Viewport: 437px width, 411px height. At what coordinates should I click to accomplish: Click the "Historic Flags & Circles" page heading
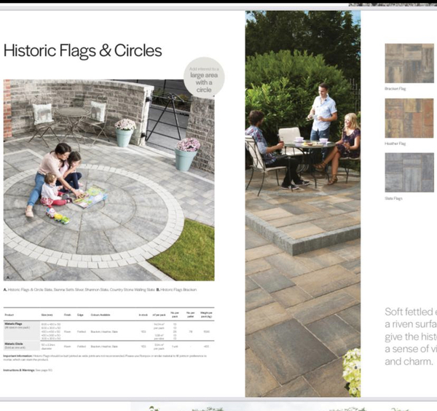pos(82,51)
